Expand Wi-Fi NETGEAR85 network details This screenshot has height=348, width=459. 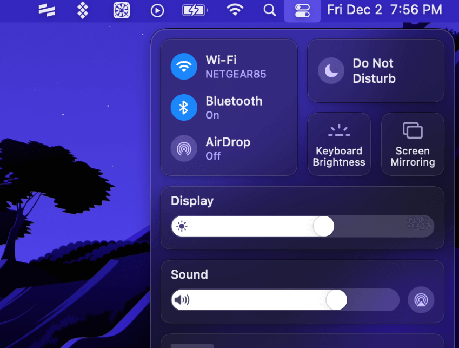click(x=236, y=67)
